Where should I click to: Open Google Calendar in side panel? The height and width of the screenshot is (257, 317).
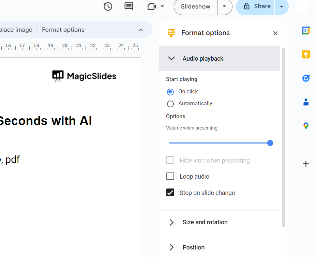pyautogui.click(x=306, y=31)
